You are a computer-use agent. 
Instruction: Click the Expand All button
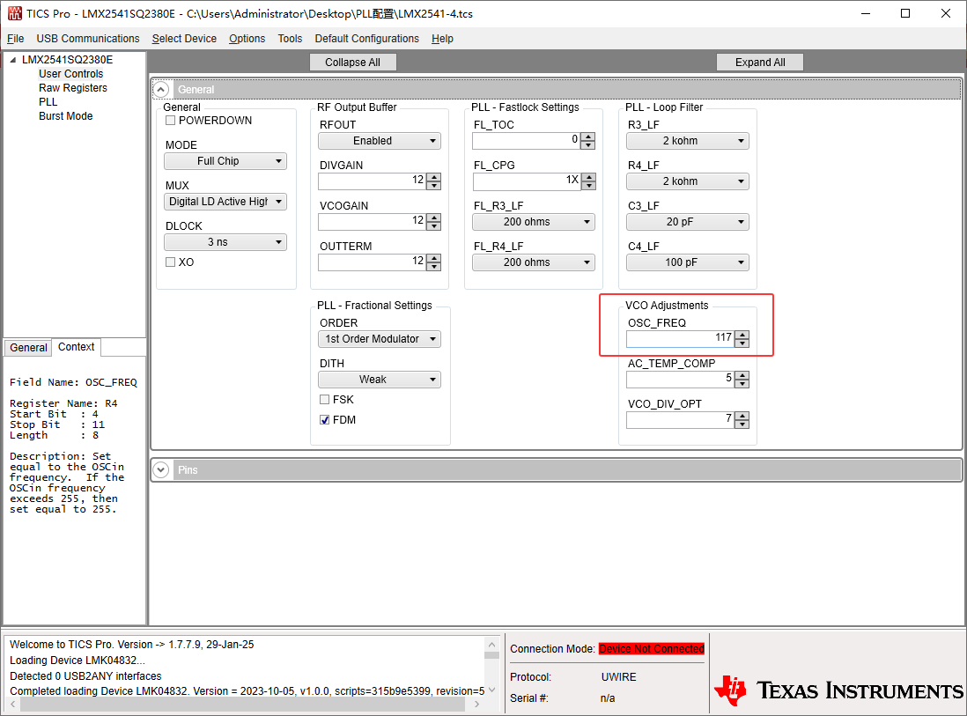[760, 63]
